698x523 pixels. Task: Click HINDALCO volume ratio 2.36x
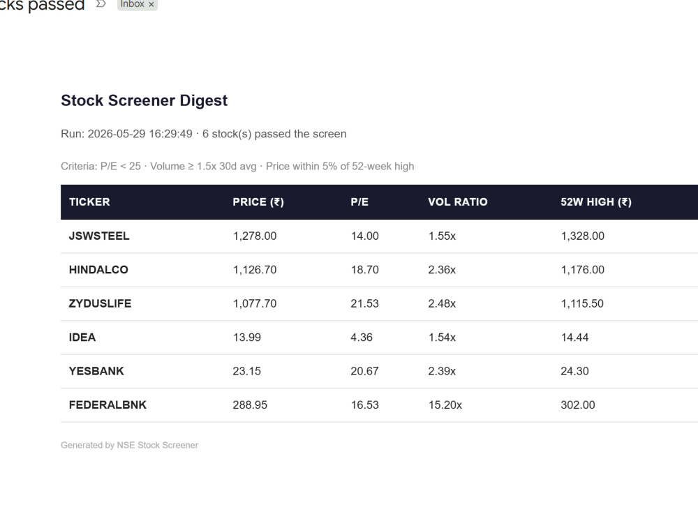click(x=442, y=270)
